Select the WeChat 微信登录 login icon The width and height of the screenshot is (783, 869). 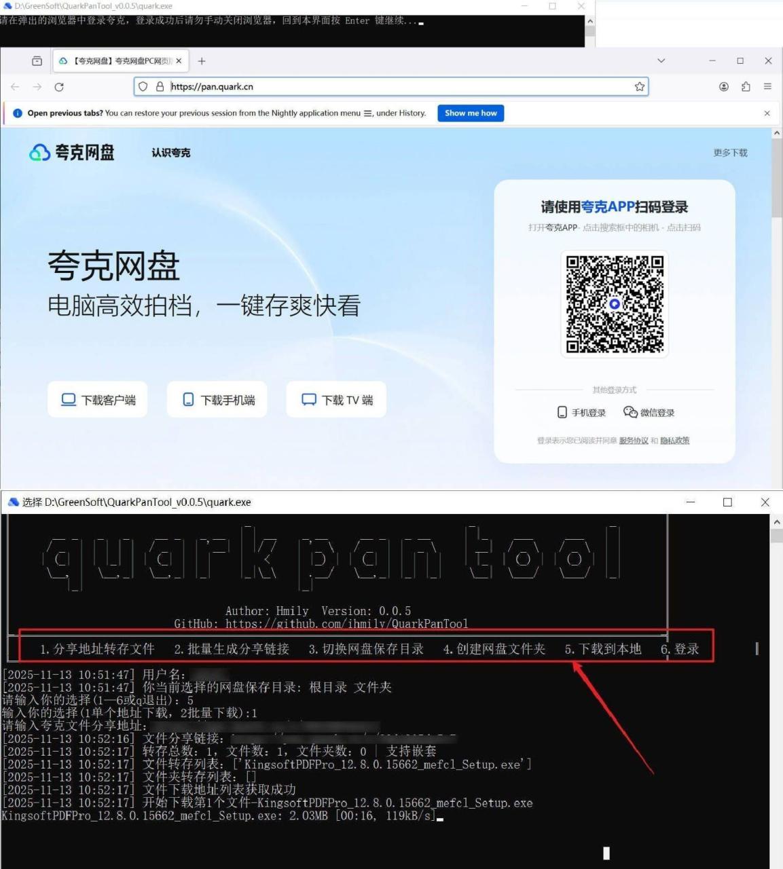(x=629, y=411)
